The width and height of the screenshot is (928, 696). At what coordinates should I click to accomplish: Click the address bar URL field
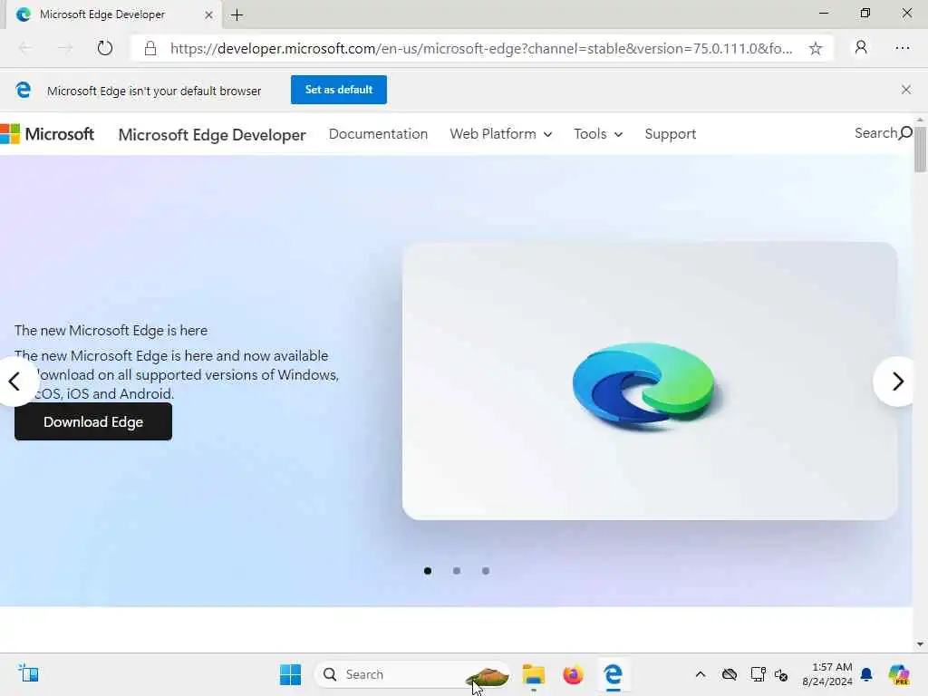480,49
